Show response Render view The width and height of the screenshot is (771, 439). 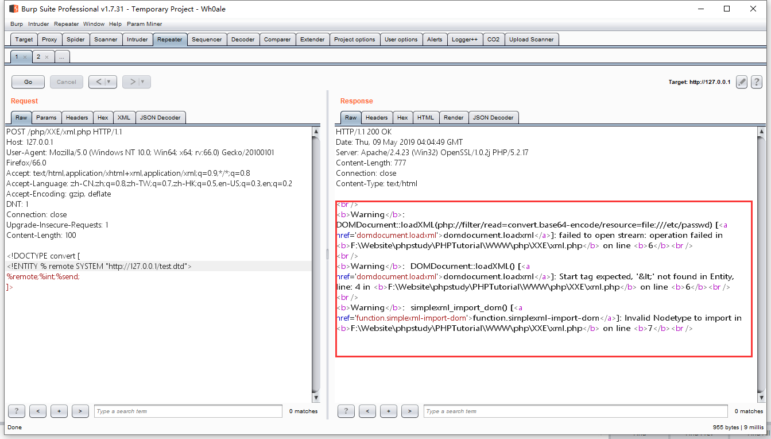pyautogui.click(x=454, y=117)
